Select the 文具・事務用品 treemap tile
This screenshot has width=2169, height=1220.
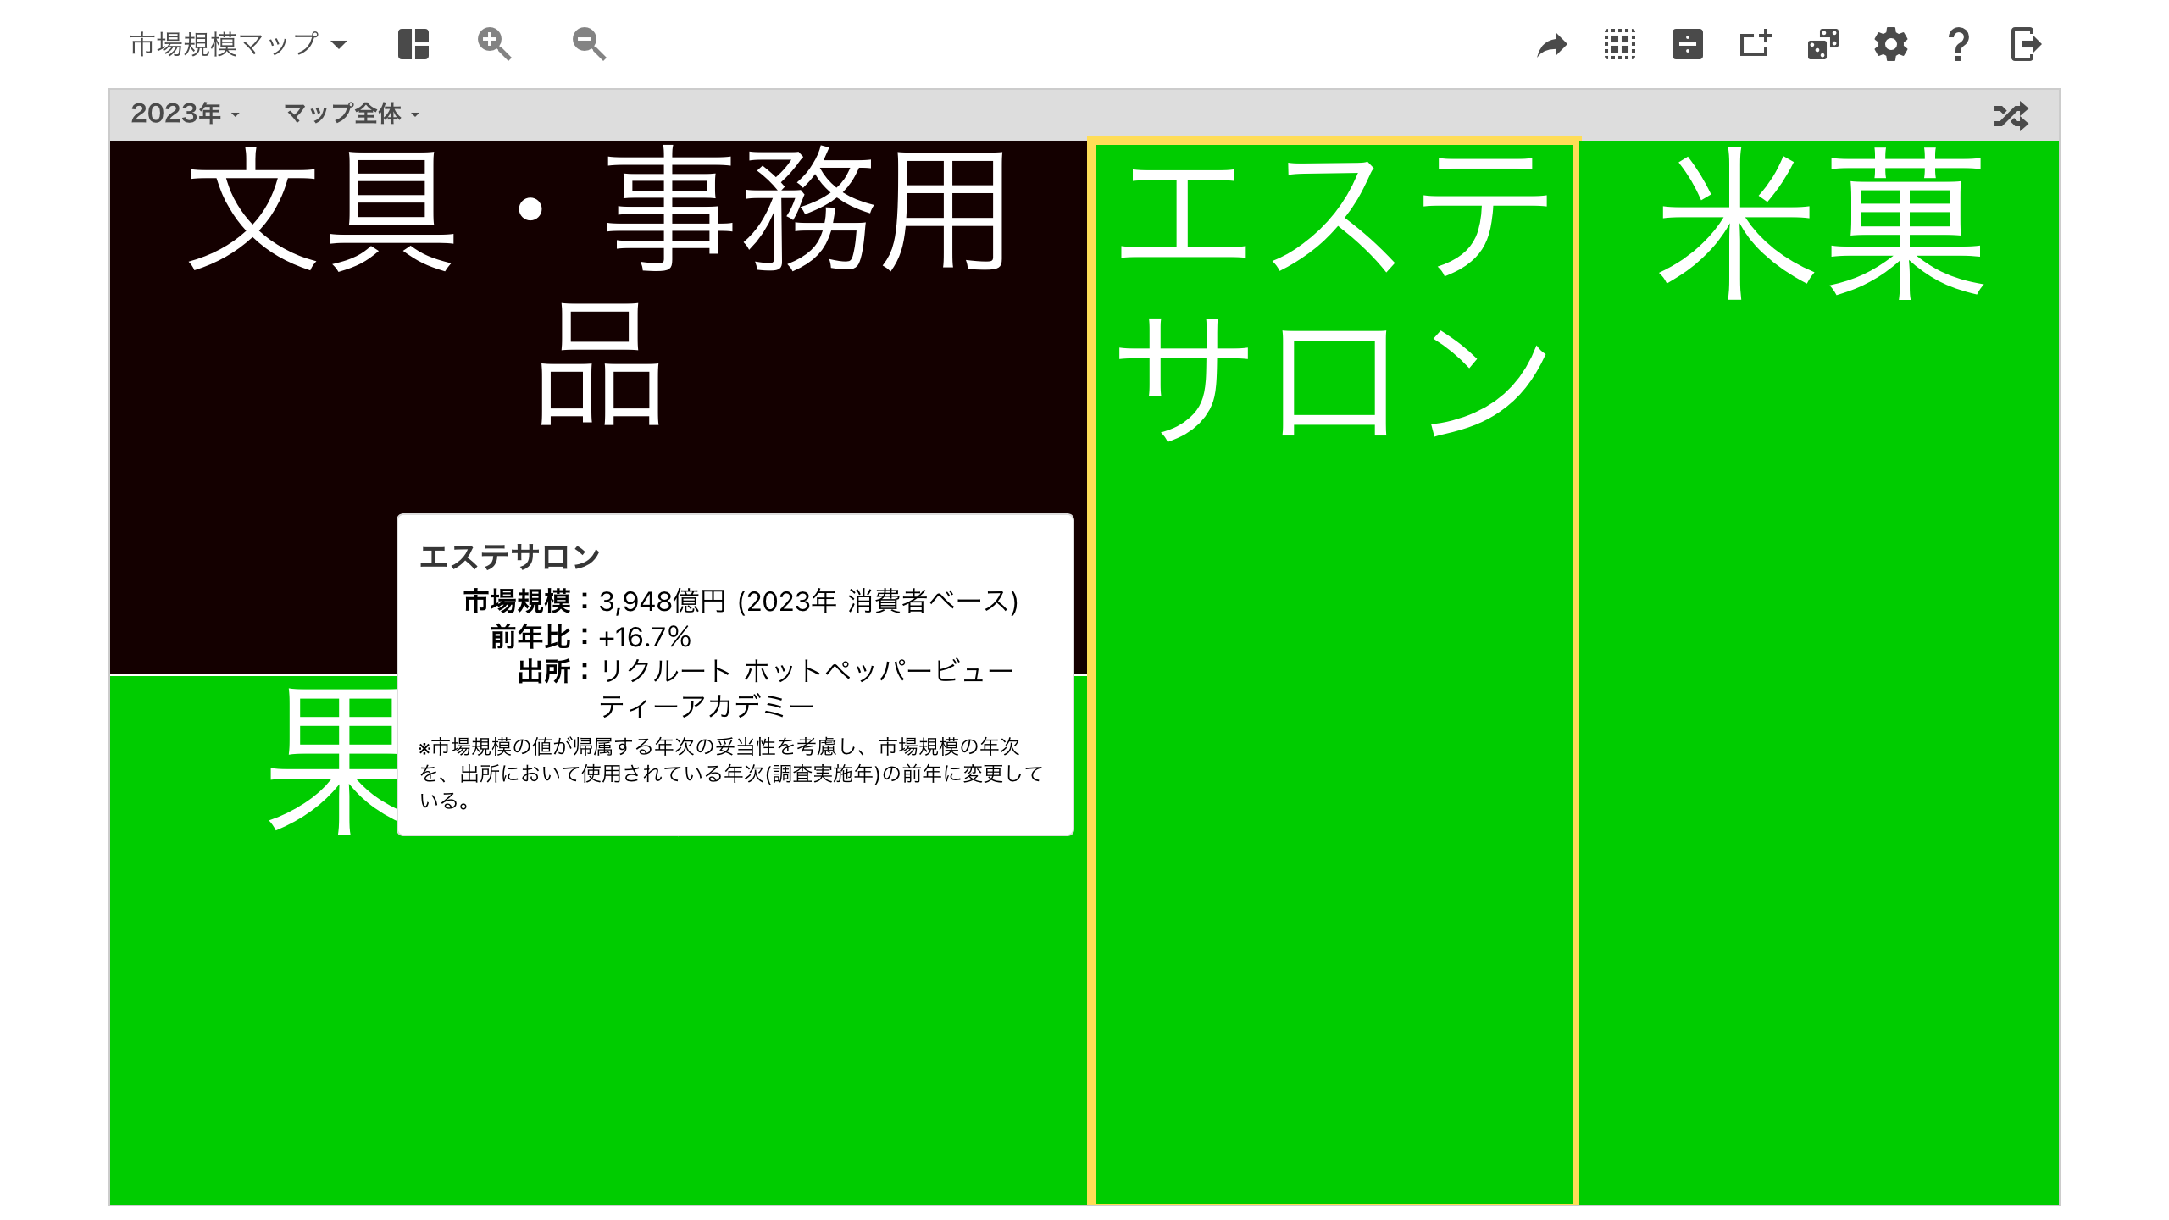click(x=597, y=407)
